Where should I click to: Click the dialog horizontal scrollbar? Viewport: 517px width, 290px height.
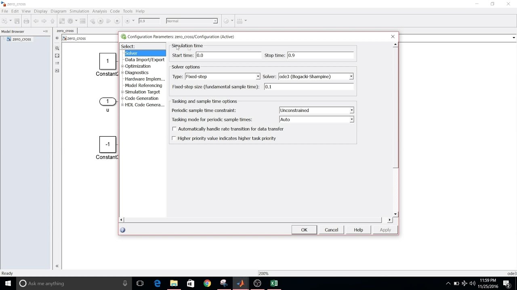click(252, 220)
